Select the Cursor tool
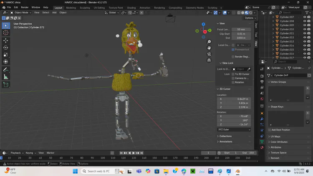This screenshot has width=313, height=176. point(6,33)
